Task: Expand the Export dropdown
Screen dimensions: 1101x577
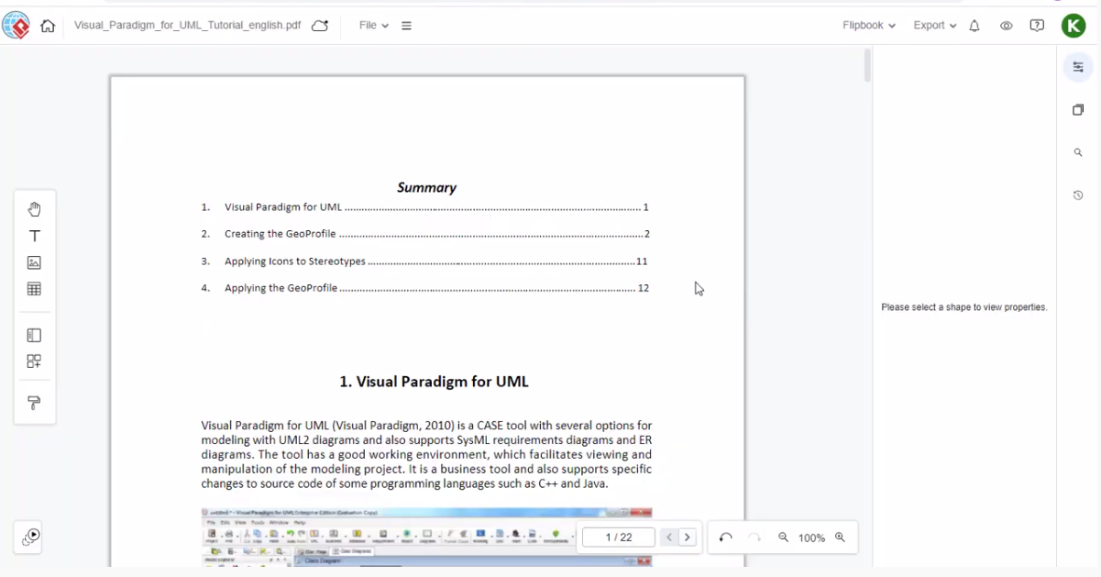Action: coord(934,26)
